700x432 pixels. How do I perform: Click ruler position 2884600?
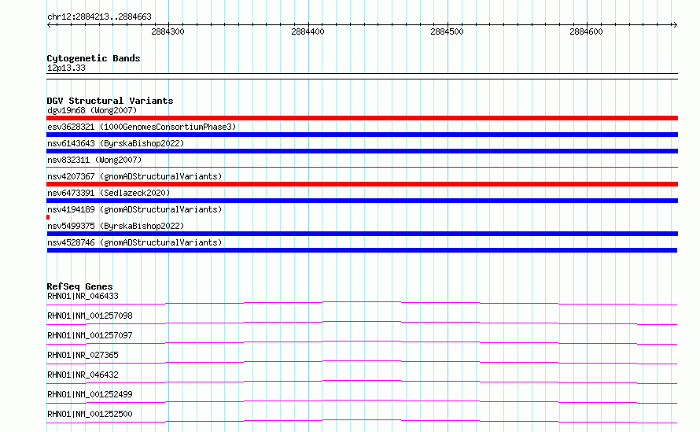(586, 31)
